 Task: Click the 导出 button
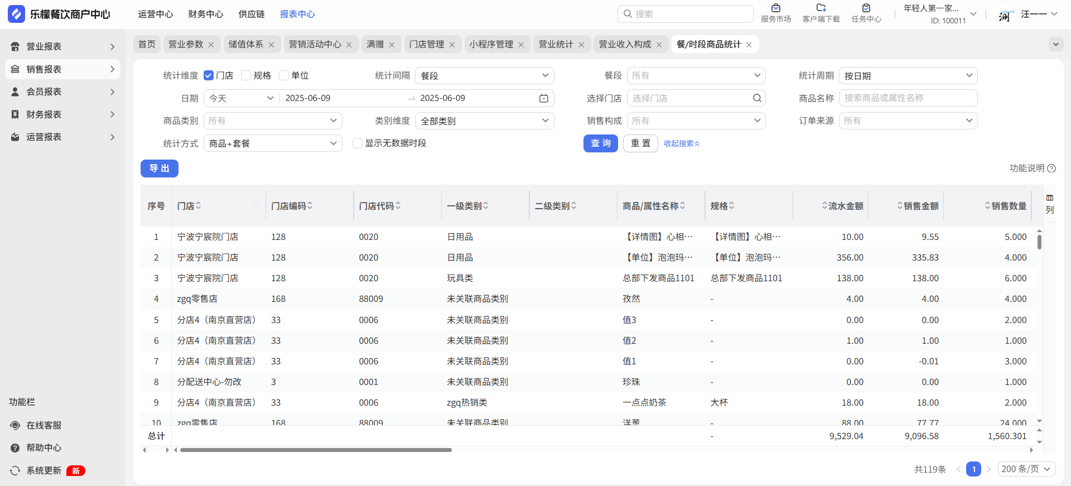[160, 169]
